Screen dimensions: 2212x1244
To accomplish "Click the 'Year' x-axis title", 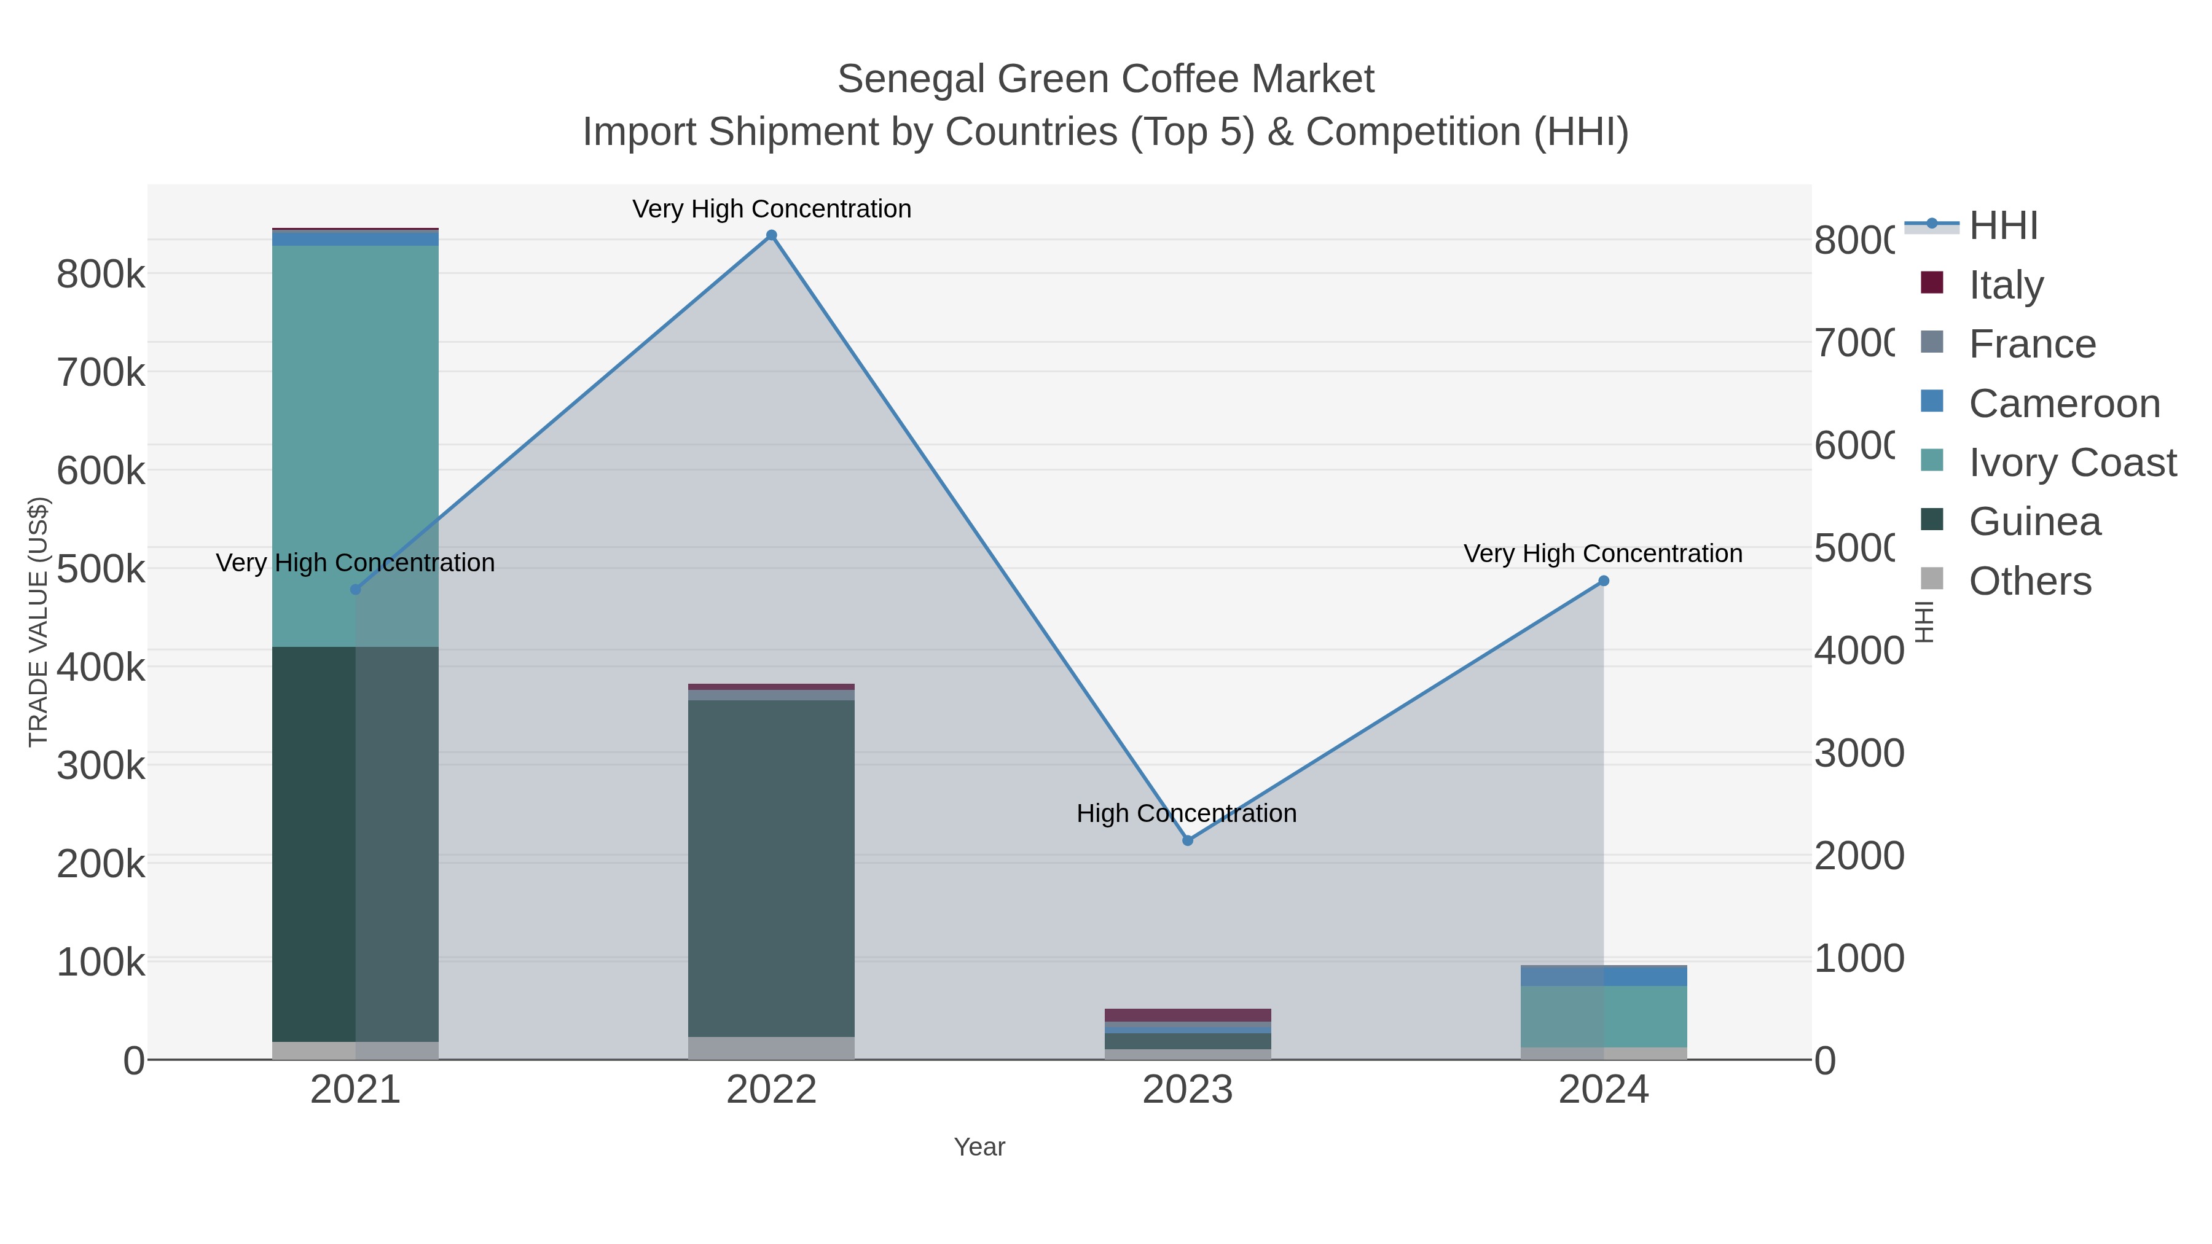I will click(x=979, y=1147).
